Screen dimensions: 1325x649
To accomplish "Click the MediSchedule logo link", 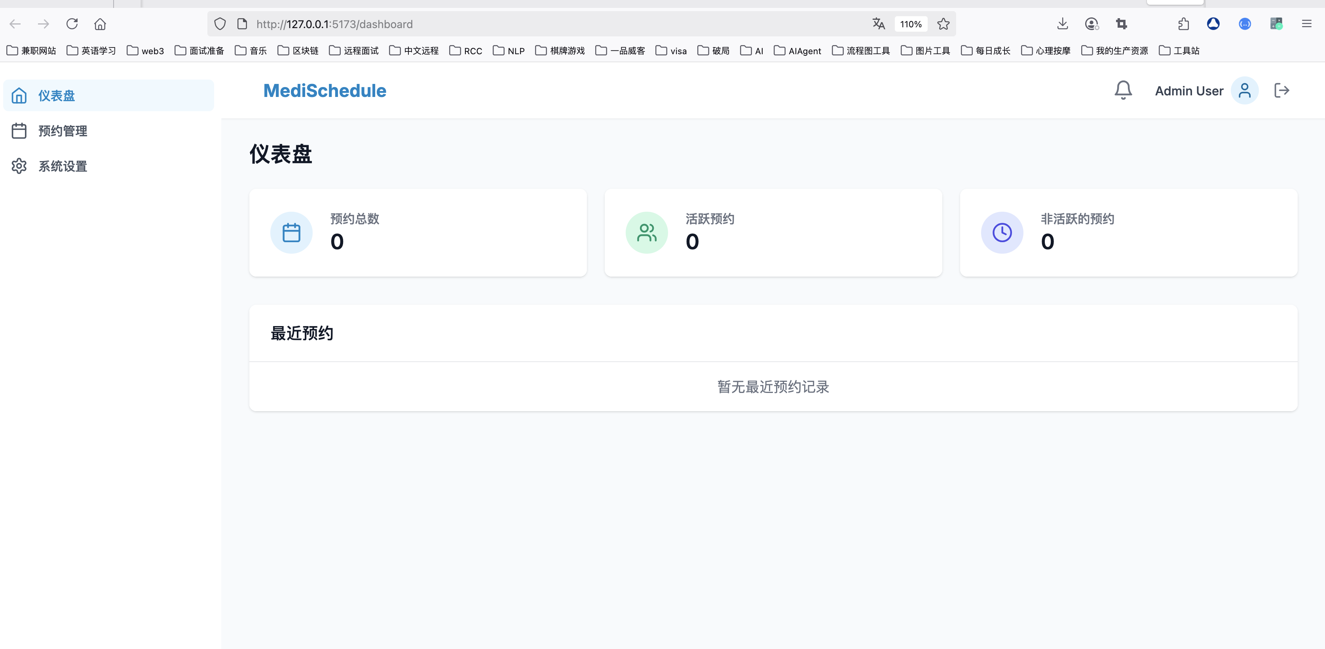I will pos(325,91).
